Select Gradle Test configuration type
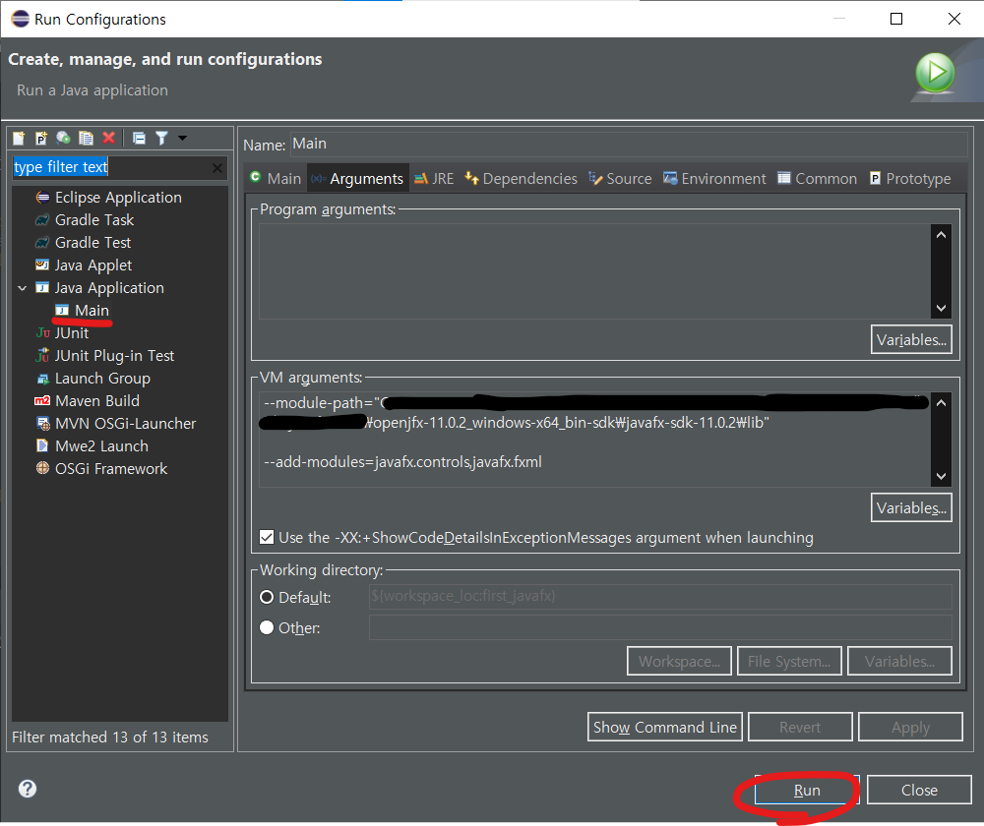This screenshot has width=984, height=826. [x=92, y=243]
